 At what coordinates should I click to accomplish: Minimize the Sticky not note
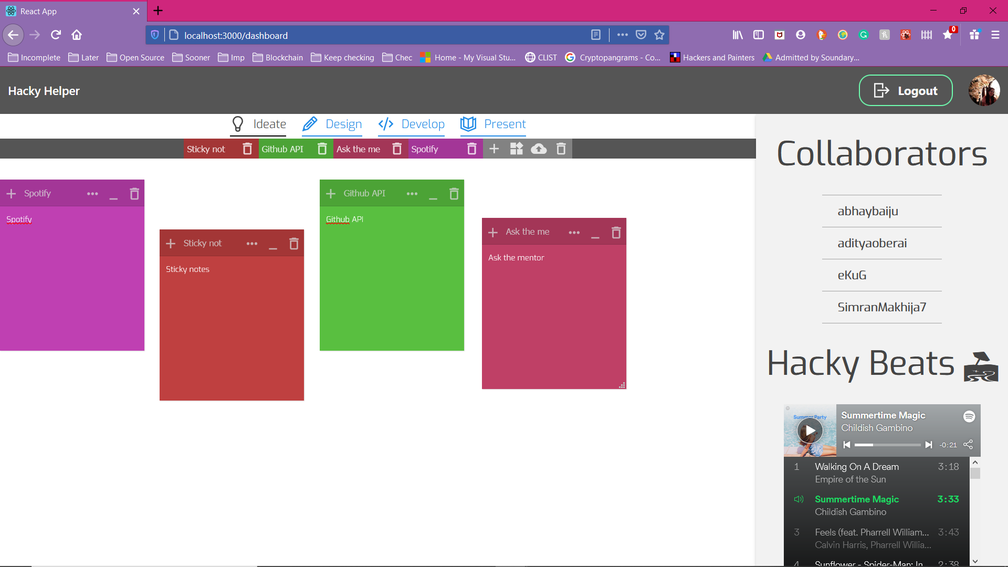coord(273,244)
